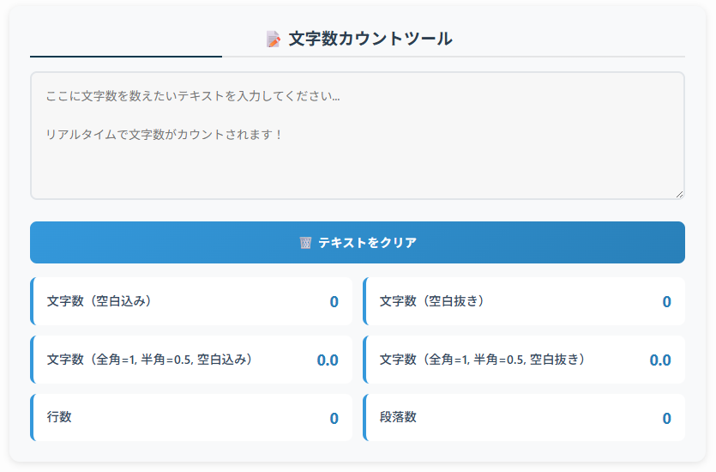Click the 文字数カウントツール heading text
This screenshot has height=472, width=716.
tap(370, 39)
